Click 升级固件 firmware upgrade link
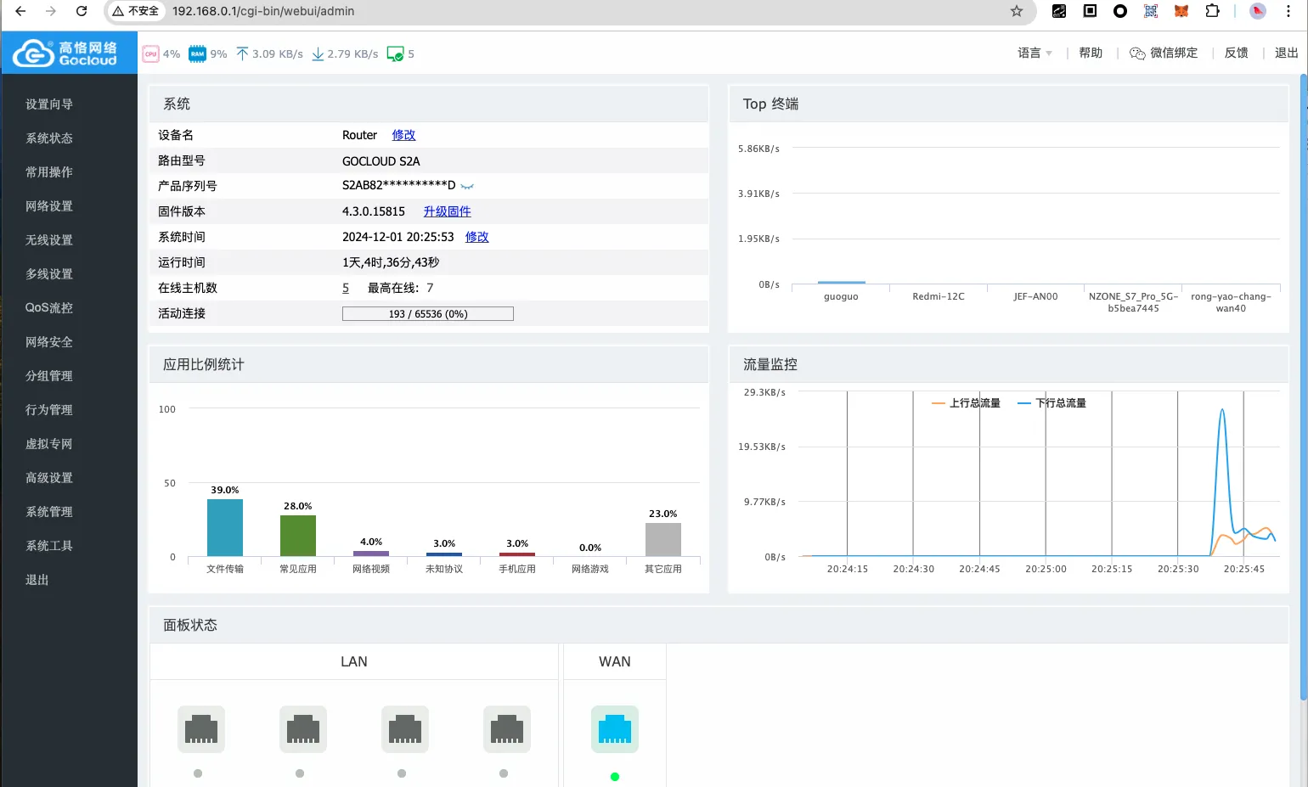The height and width of the screenshot is (787, 1308). click(x=447, y=211)
